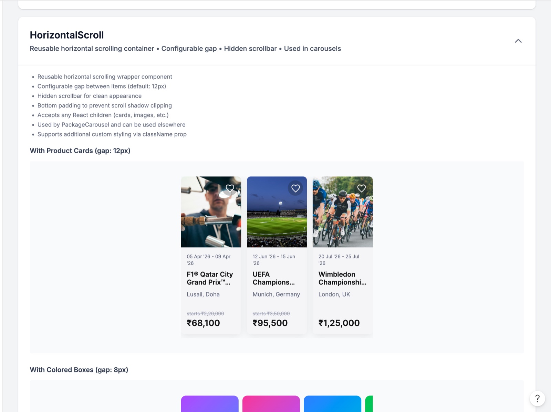
Task: Favorite the F1 Qatar City Grand Prix card
Action: click(x=230, y=188)
